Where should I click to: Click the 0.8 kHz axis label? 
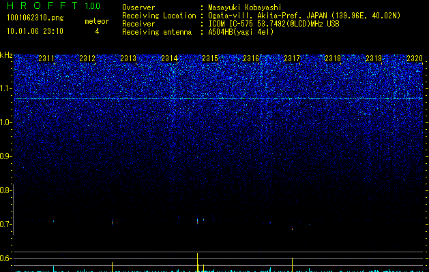[5, 190]
